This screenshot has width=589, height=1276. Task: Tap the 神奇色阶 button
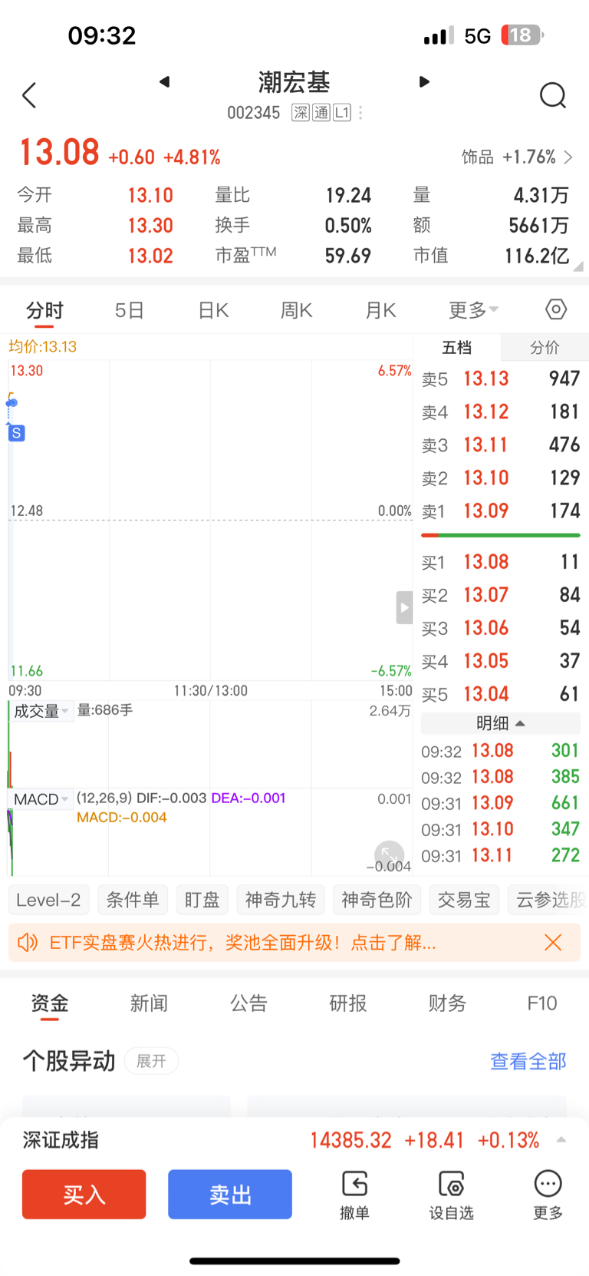click(x=377, y=900)
